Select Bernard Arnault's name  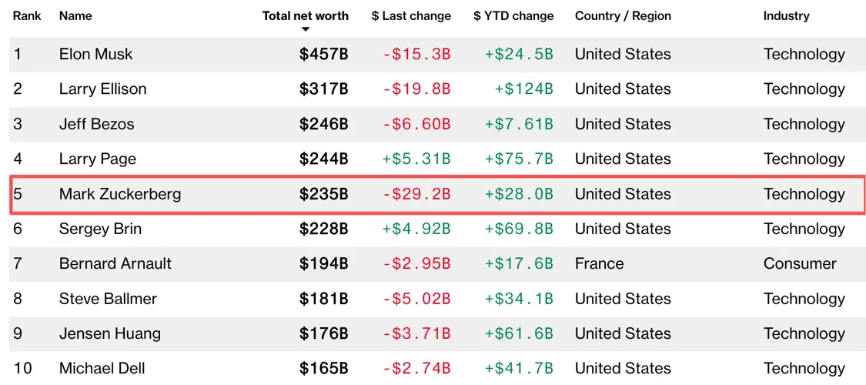coord(115,263)
